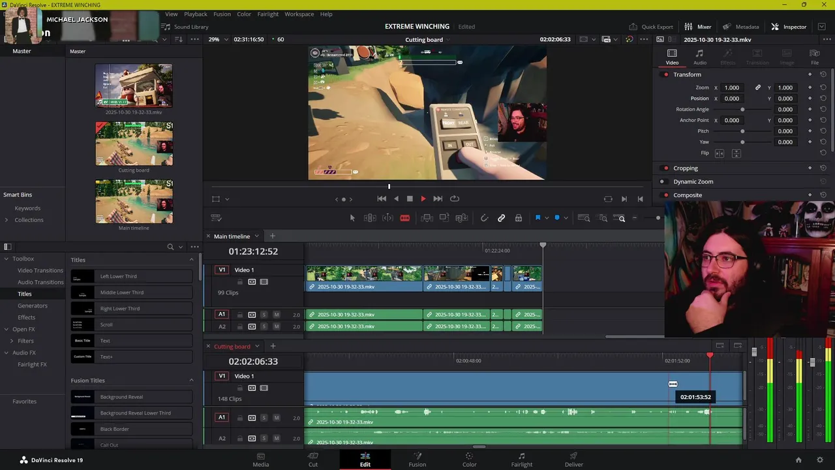835x470 pixels.
Task: Select the Cutting board timeline thumbnail
Action: coord(134,144)
